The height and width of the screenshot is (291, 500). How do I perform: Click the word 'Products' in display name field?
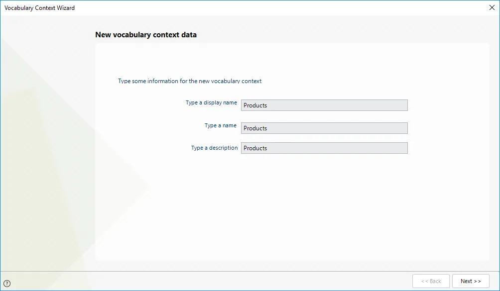[x=255, y=105]
